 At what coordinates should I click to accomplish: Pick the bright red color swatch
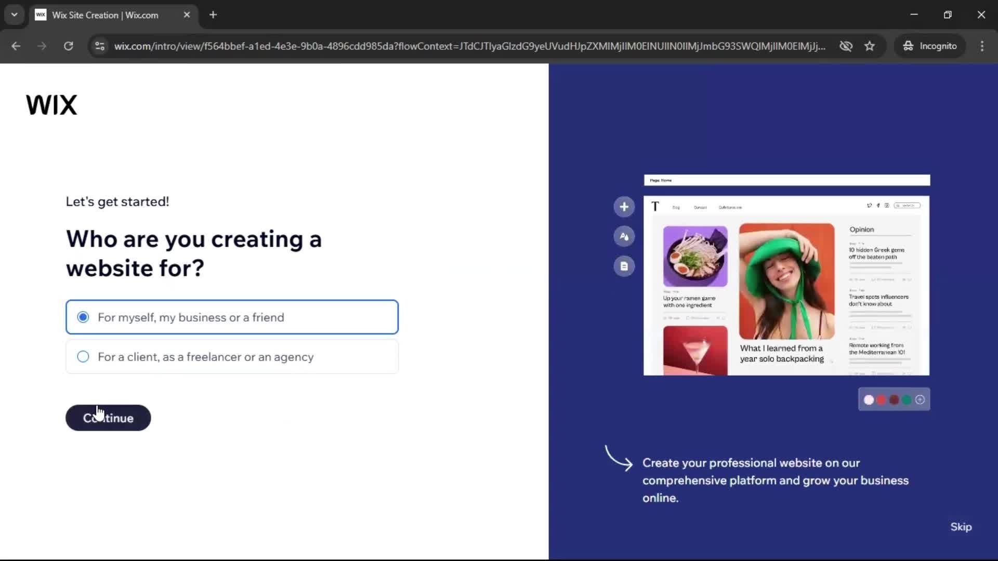click(x=881, y=399)
